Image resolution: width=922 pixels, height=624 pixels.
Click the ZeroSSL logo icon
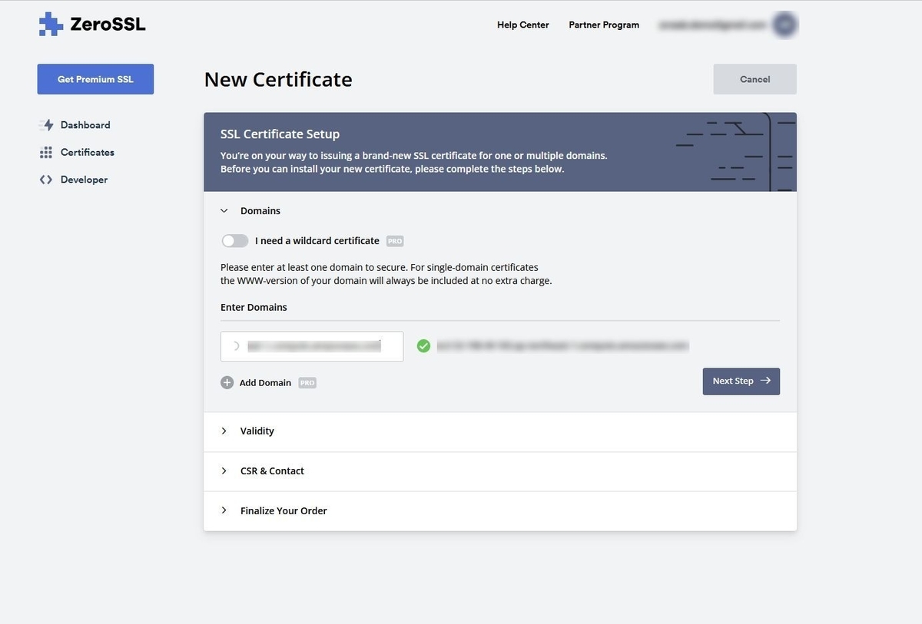[x=51, y=24]
